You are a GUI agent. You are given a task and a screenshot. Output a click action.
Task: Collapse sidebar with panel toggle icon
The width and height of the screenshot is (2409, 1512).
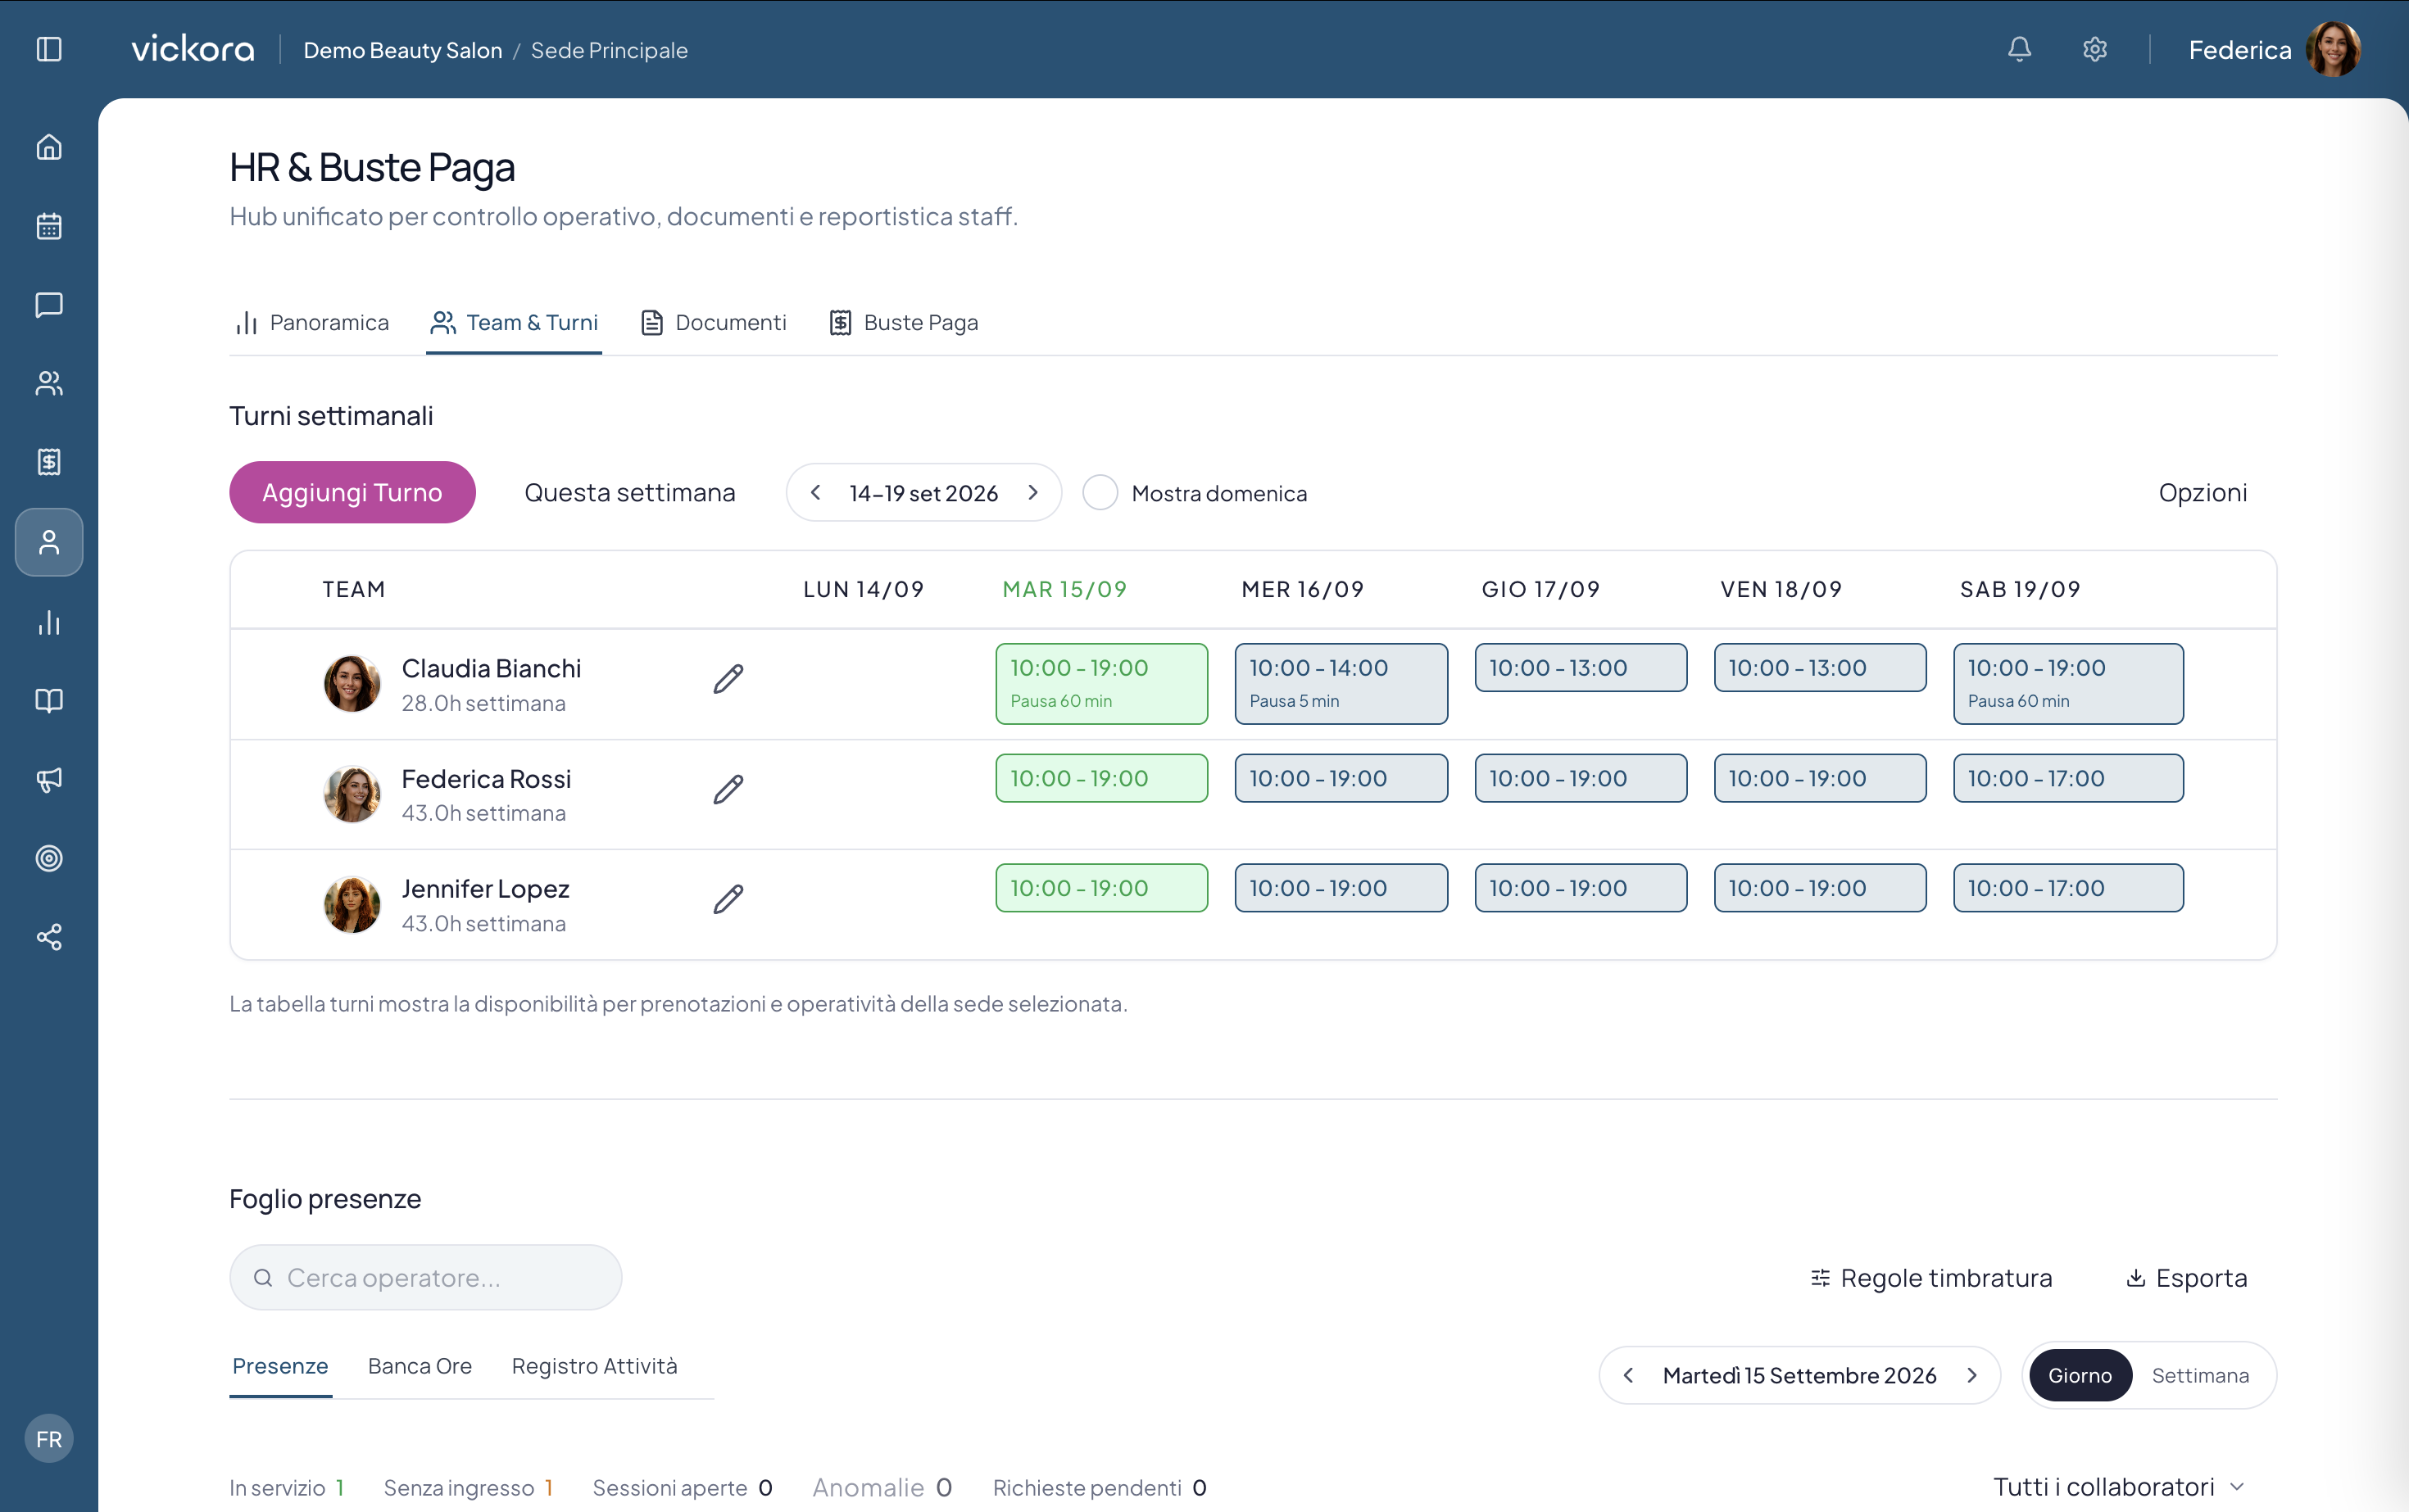coord(49,49)
